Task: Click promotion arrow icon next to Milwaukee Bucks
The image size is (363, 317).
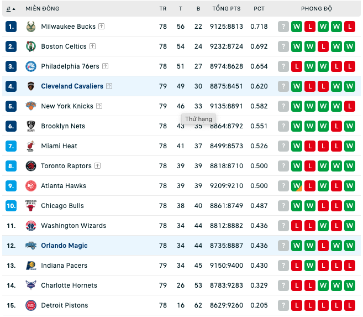Action: pos(102,27)
